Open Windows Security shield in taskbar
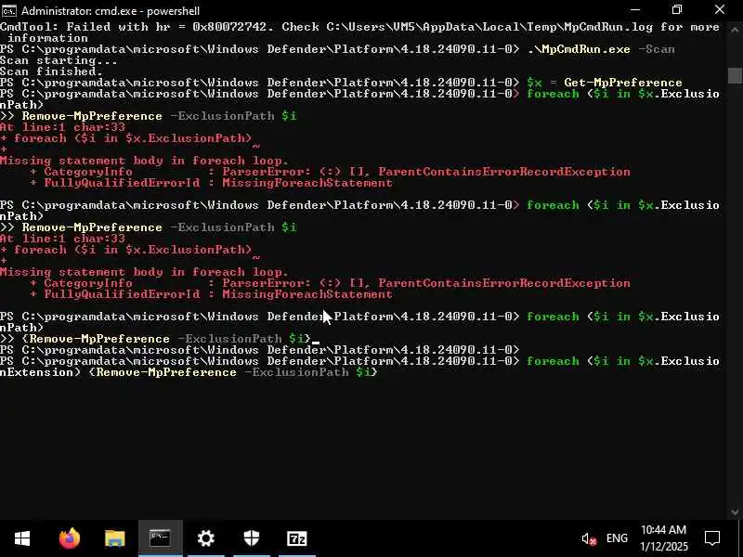 point(251,538)
